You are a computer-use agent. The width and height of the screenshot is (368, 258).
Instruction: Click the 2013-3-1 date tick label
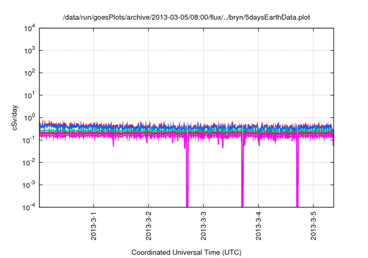click(93, 226)
